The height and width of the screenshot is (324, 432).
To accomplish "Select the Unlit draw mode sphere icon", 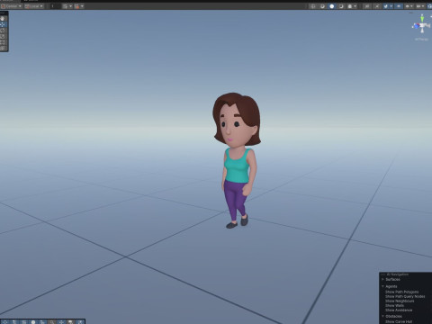I will click(341, 6).
